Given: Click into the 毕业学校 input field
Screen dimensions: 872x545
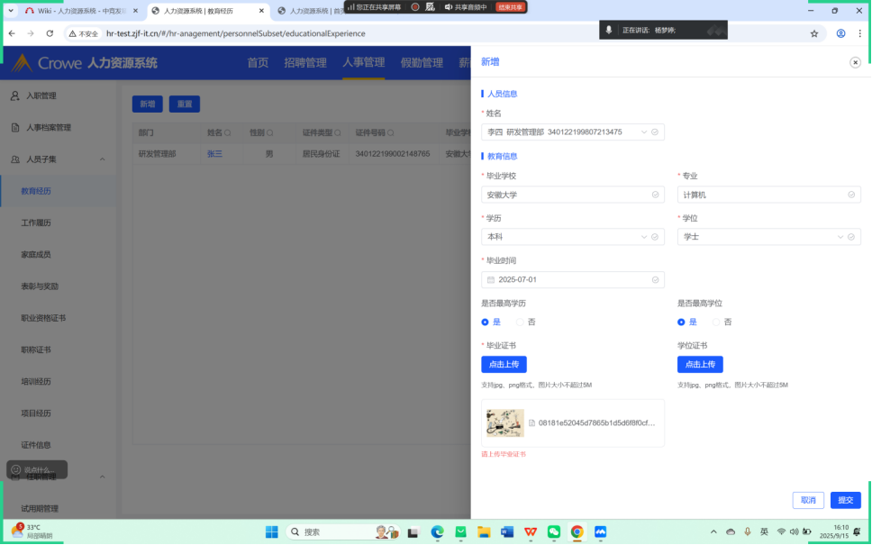Looking at the screenshot, I should 573,195.
